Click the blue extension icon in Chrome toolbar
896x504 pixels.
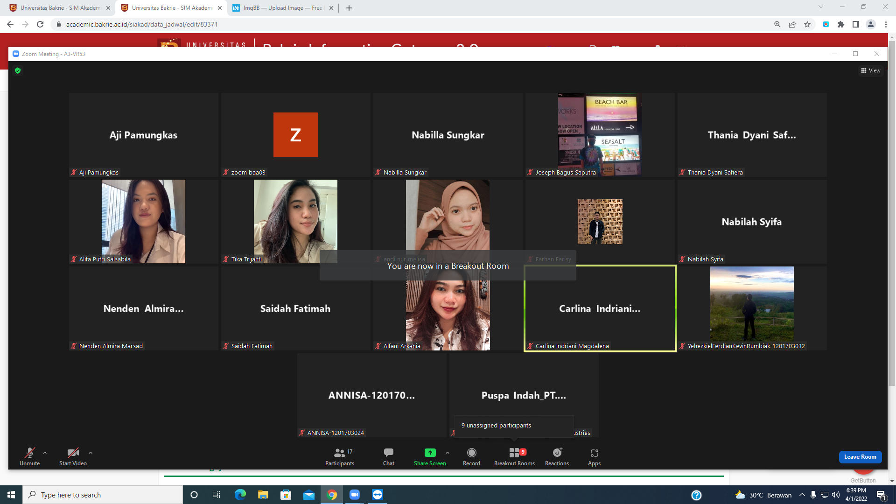tap(826, 24)
